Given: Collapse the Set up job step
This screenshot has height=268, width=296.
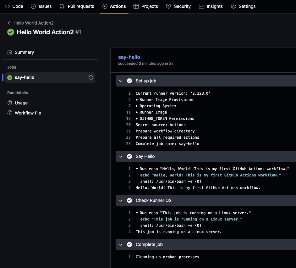Looking at the screenshot, I should (x=121, y=81).
